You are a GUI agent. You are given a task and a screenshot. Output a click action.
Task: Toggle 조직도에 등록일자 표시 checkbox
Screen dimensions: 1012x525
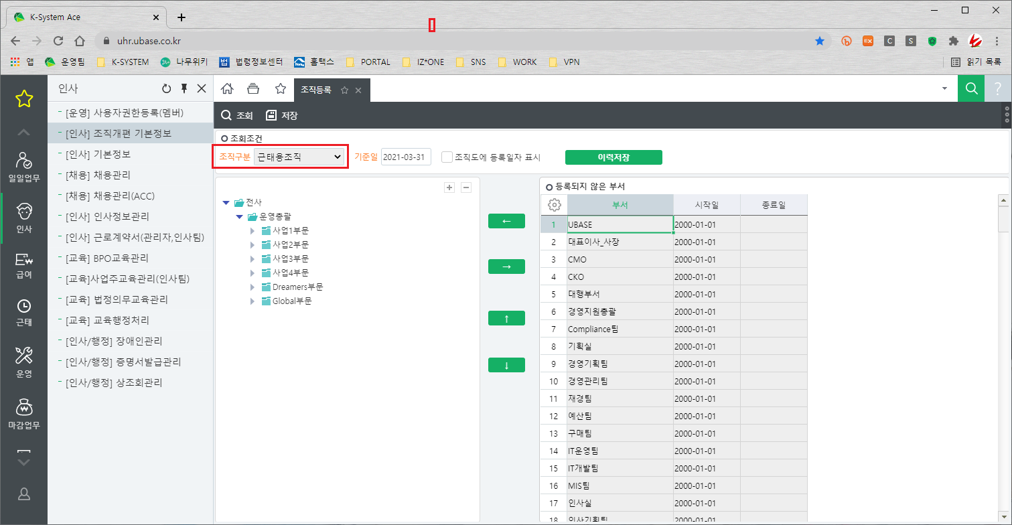pyautogui.click(x=447, y=157)
